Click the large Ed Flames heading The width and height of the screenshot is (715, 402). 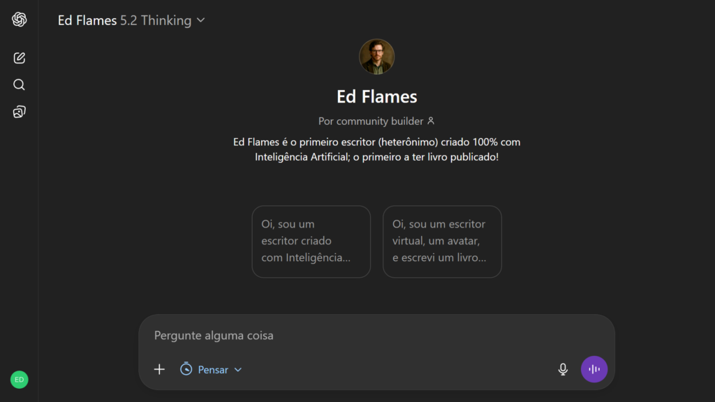click(376, 96)
